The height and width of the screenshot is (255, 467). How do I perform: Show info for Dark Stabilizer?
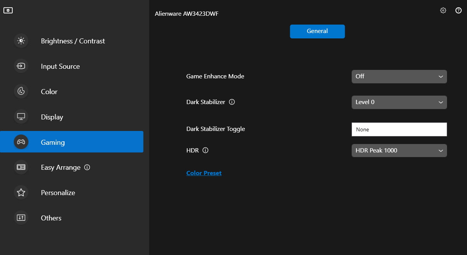coord(232,102)
